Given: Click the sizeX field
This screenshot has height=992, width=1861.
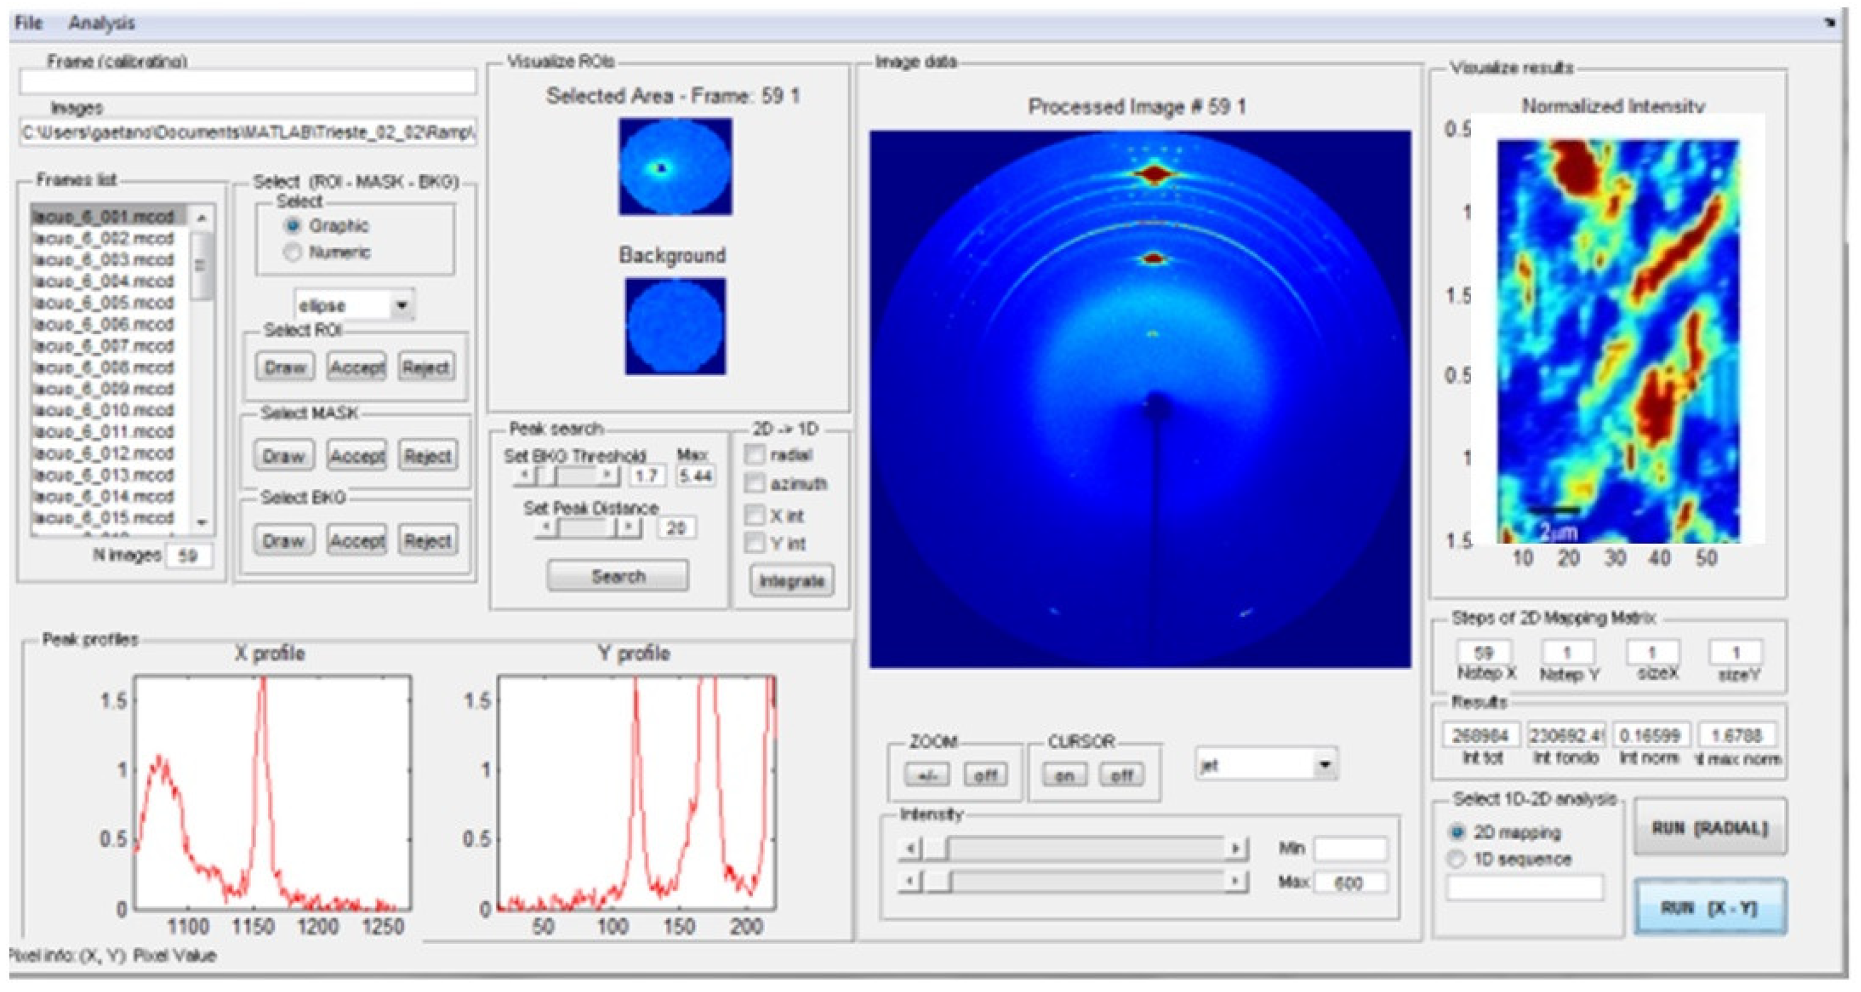Looking at the screenshot, I should tap(1653, 652).
